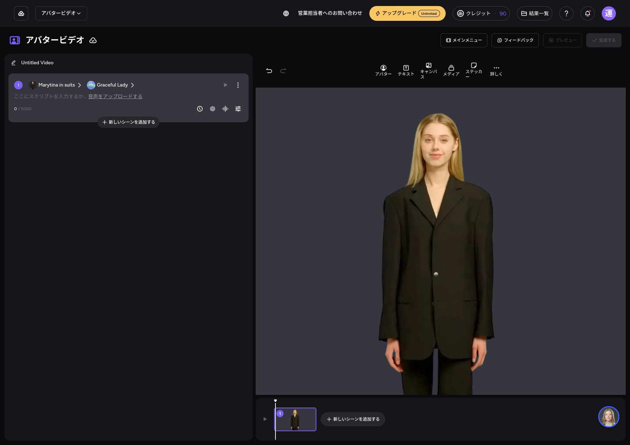Image resolution: width=630 pixels, height=445 pixels.
Task: Click the audio waveform icon
Action: pos(225,109)
